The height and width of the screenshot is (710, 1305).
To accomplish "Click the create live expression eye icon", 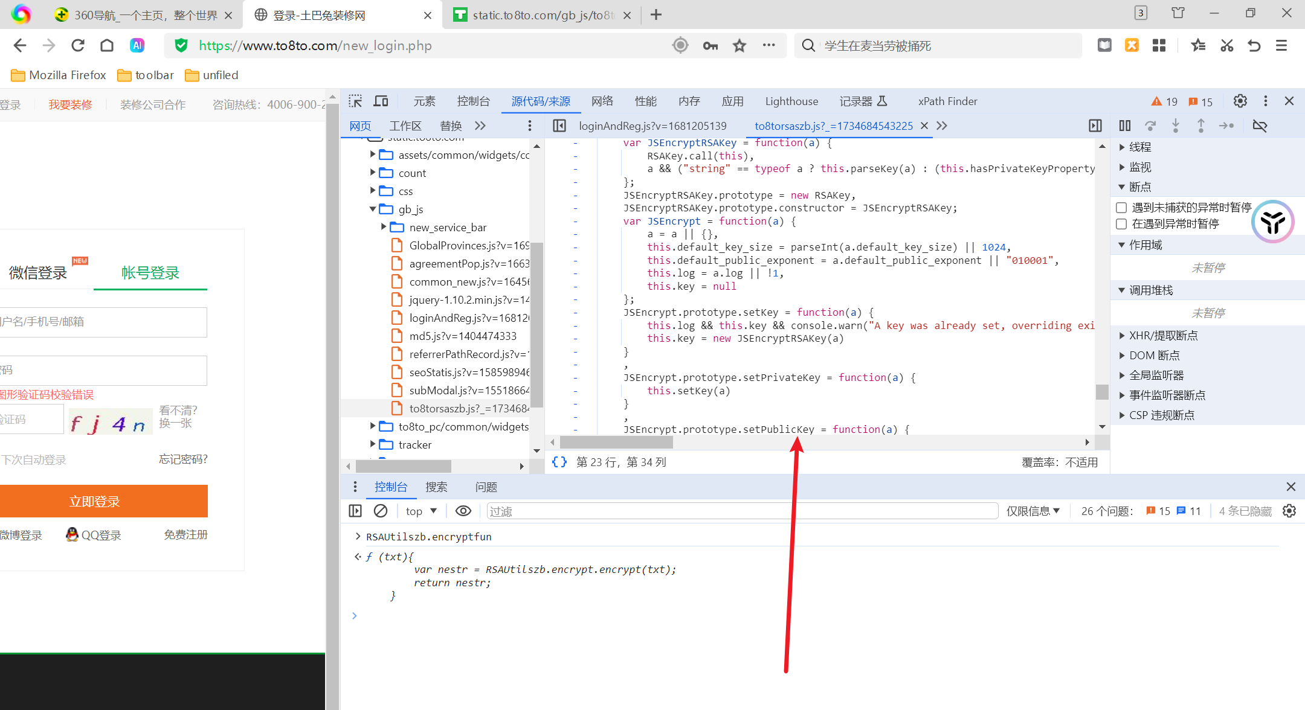I will point(463,511).
